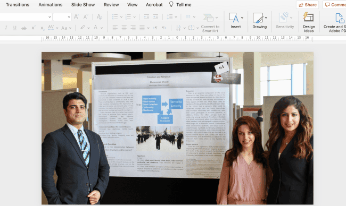Center align text
Image resolution: width=346 pixels, height=206 pixels.
click(x=124, y=28)
